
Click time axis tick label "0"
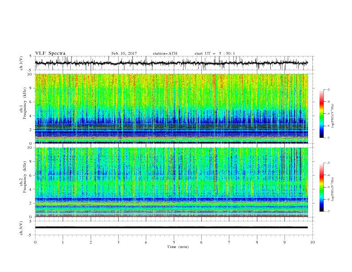click(x=35, y=242)
